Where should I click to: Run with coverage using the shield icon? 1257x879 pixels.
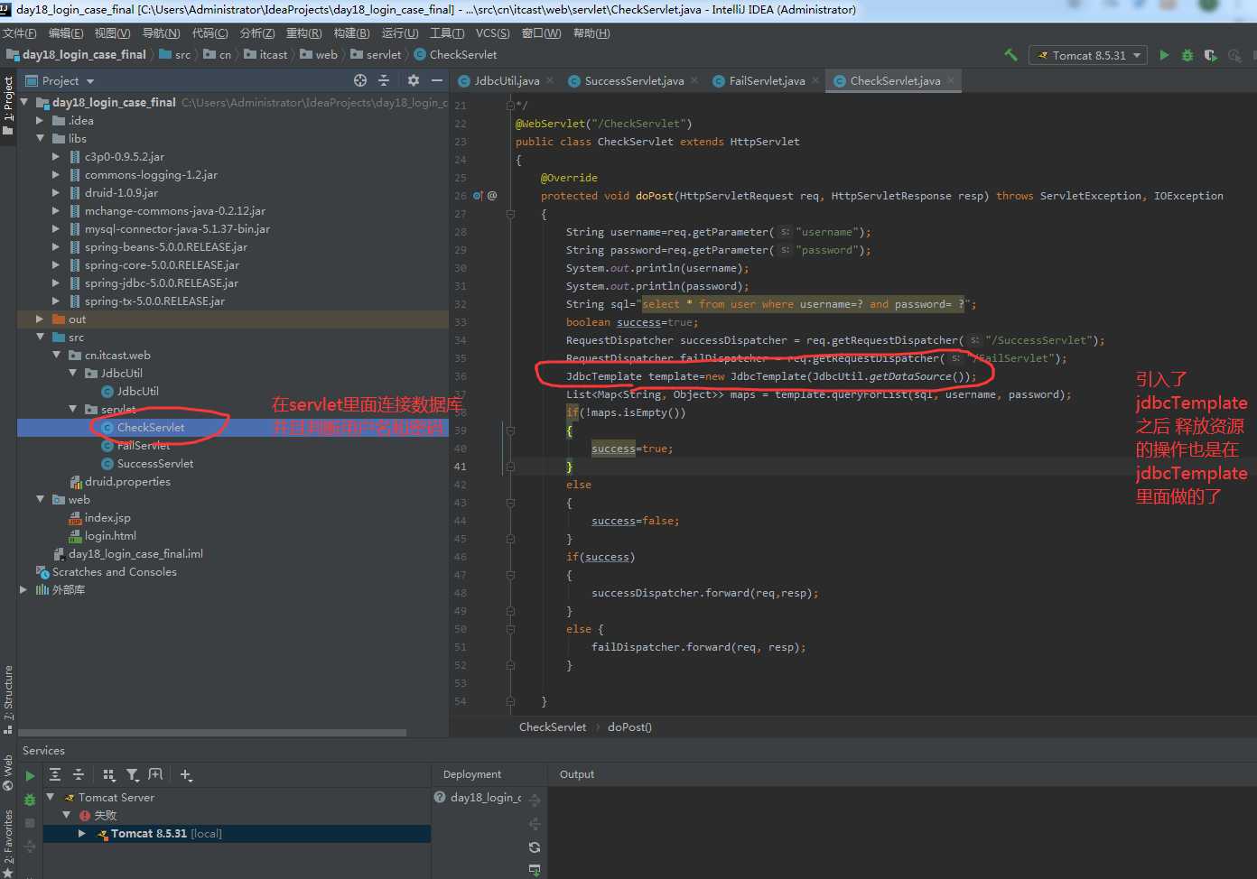point(1211,55)
